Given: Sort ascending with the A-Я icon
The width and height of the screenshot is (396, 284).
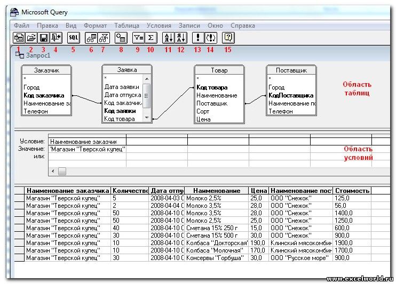Looking at the screenshot, I should click(x=169, y=38).
